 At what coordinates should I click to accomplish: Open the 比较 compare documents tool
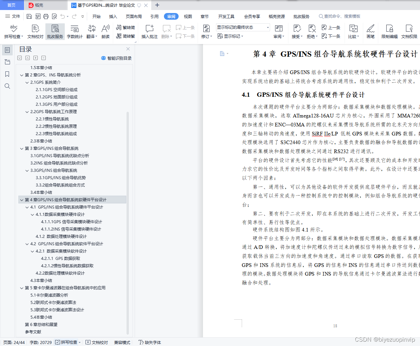[354, 32]
